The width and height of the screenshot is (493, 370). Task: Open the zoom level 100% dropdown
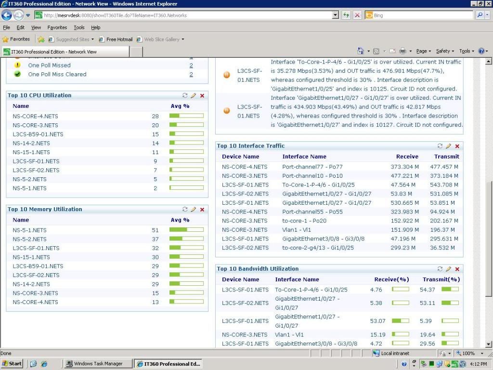482,353
